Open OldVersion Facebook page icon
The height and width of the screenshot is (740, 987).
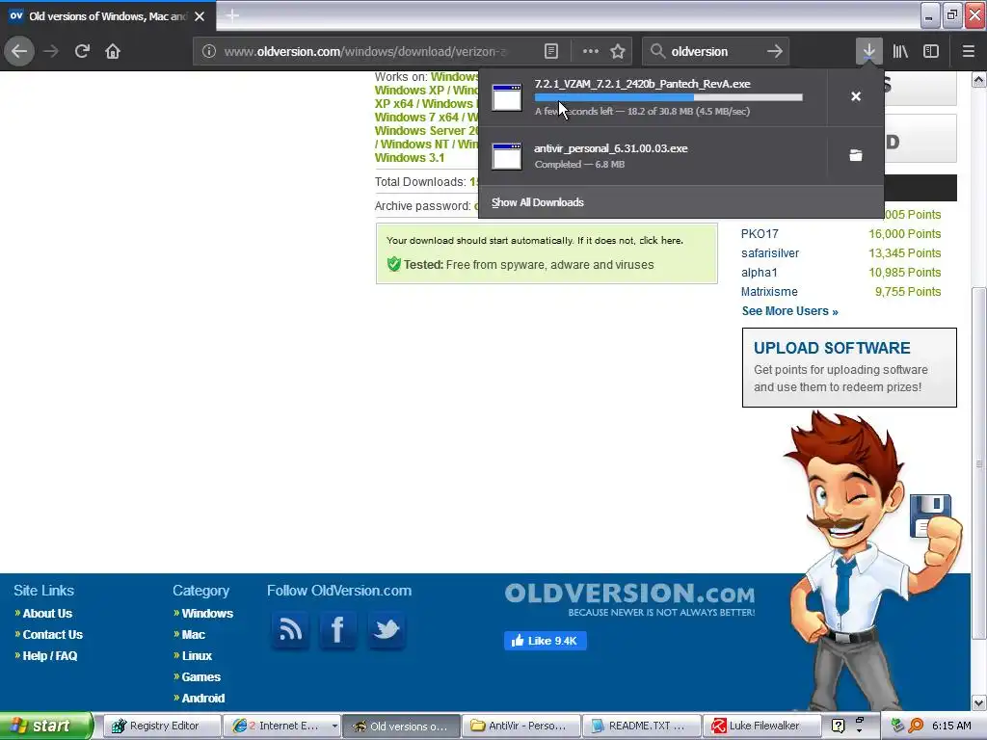click(337, 629)
